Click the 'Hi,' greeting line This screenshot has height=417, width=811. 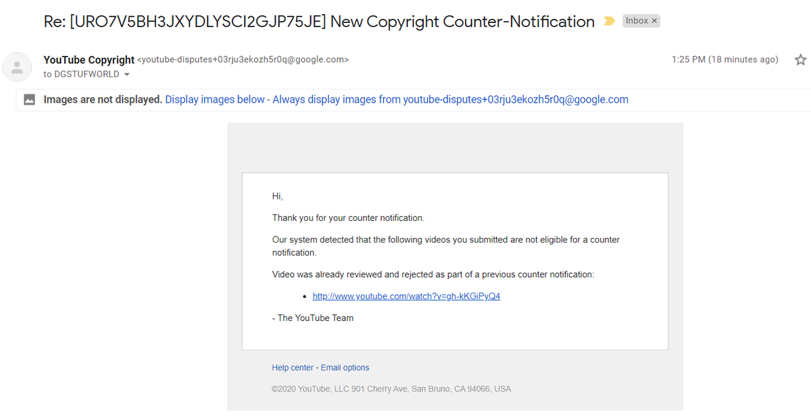(278, 196)
